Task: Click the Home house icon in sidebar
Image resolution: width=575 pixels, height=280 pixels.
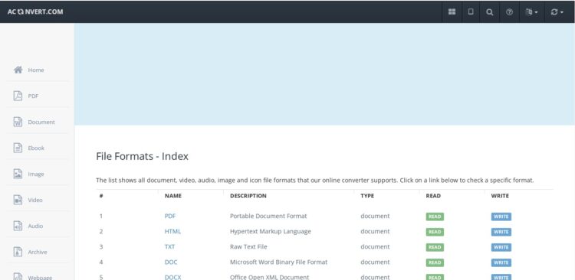Action: pos(18,70)
